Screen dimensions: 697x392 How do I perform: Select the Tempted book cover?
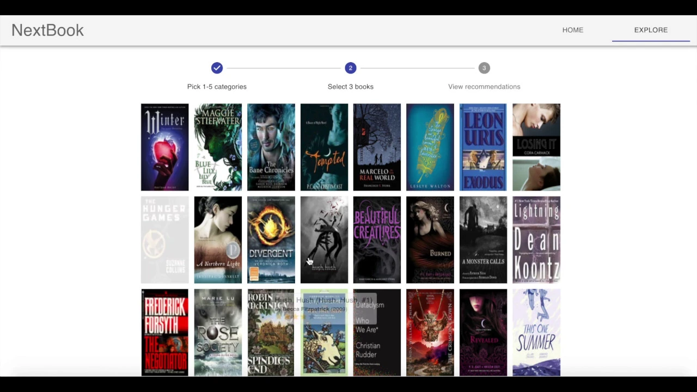click(324, 147)
